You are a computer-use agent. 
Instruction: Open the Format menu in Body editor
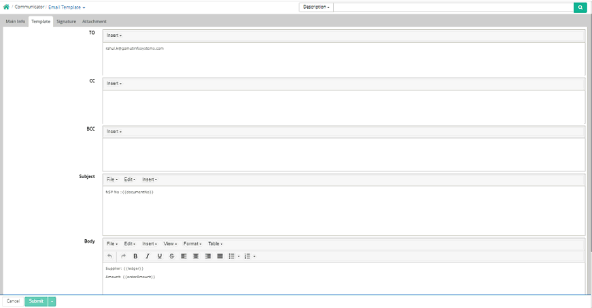tap(192, 243)
